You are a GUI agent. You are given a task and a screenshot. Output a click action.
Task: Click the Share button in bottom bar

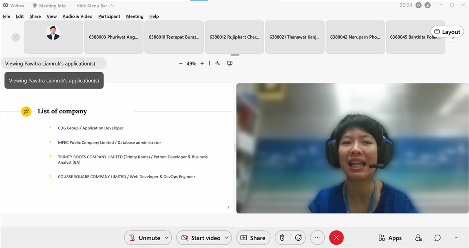[253, 238]
